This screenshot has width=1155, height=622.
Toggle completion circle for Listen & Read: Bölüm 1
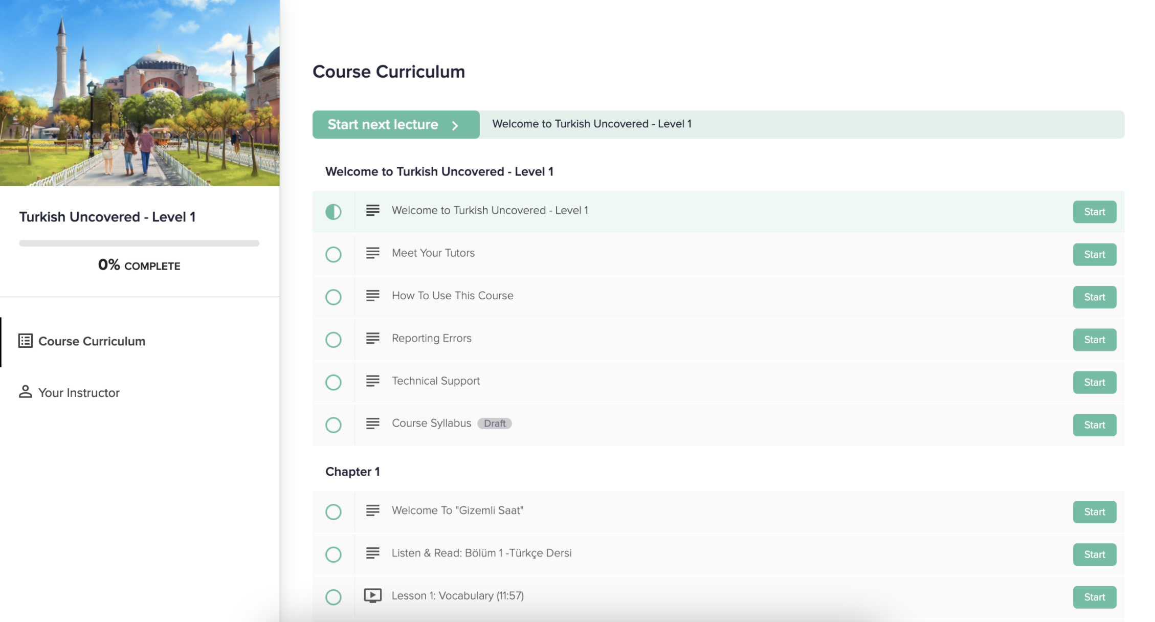click(x=334, y=554)
